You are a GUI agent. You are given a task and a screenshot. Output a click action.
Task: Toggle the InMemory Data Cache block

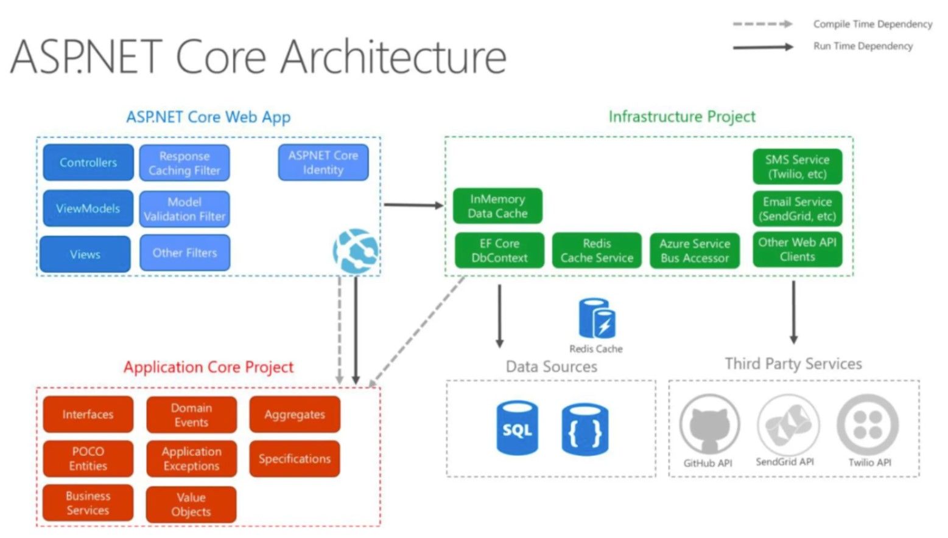pos(498,205)
